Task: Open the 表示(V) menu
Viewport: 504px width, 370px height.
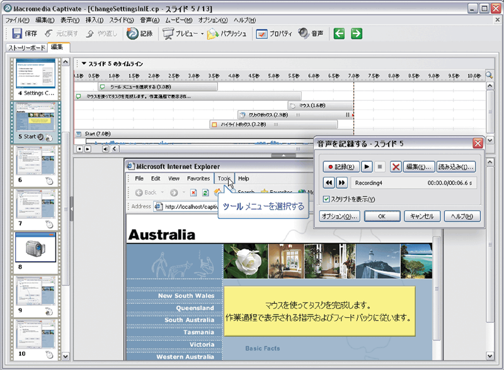Action: (x=70, y=20)
